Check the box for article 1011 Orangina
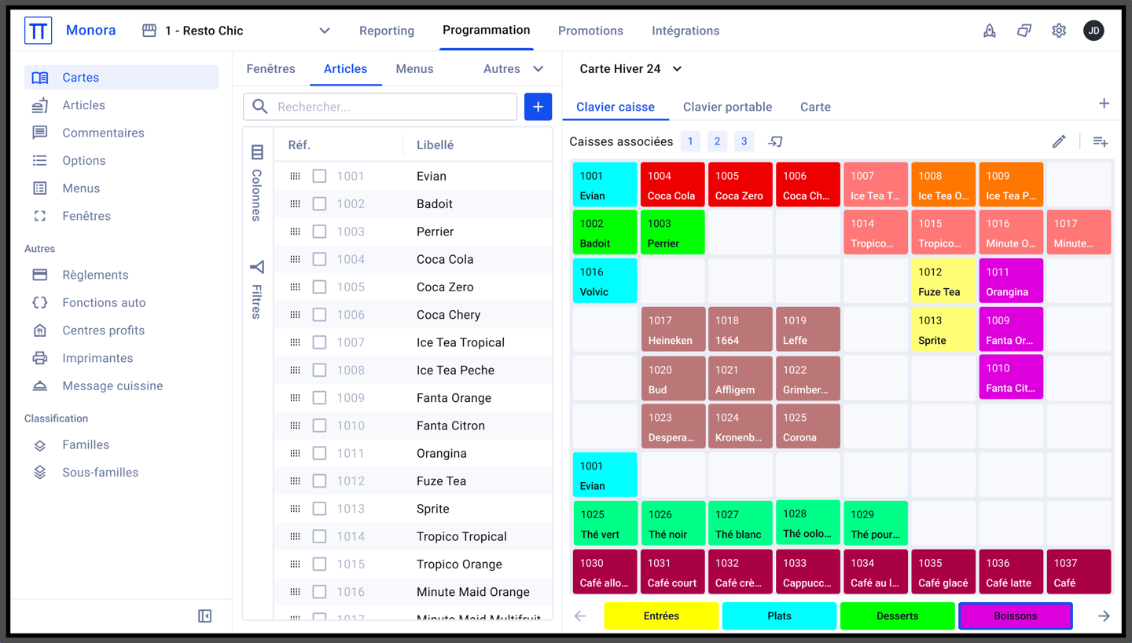Screen dimensions: 1132x643 coord(319,453)
